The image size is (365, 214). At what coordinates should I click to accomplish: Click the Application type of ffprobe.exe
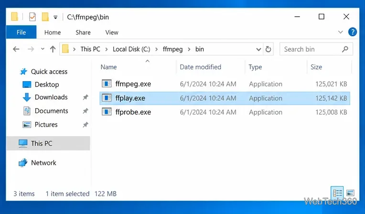tap(266, 112)
